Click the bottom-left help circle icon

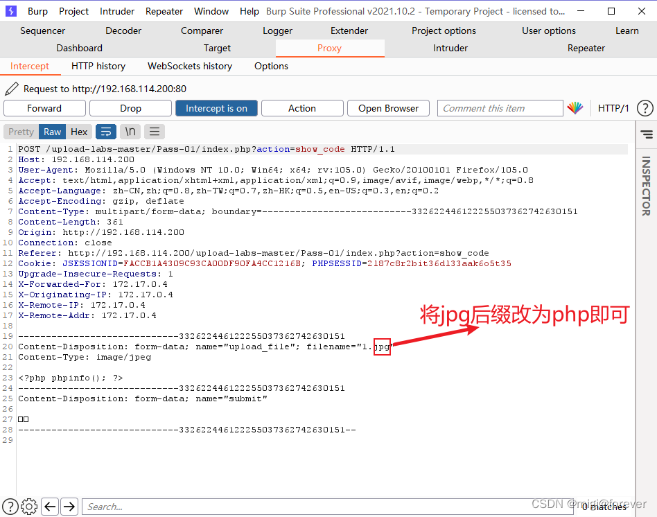[10, 507]
